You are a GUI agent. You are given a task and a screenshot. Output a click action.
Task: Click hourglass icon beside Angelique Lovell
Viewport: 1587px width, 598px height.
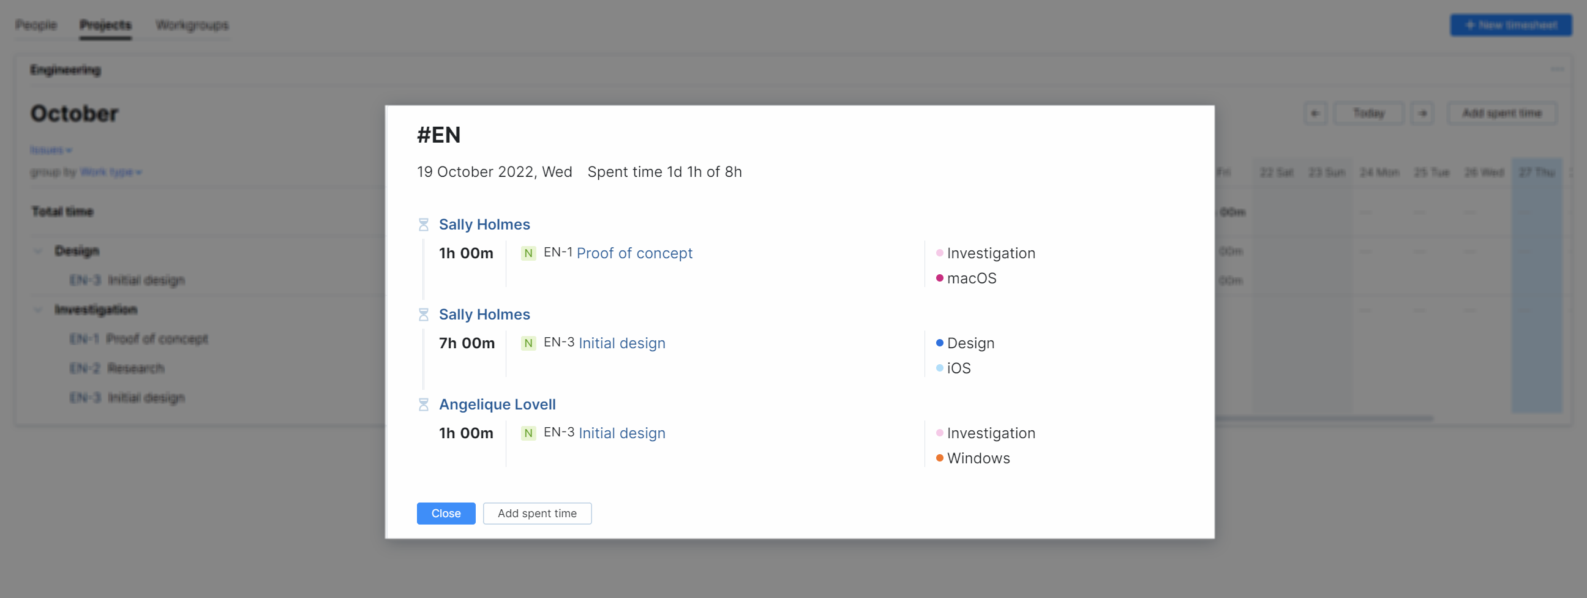(x=423, y=405)
